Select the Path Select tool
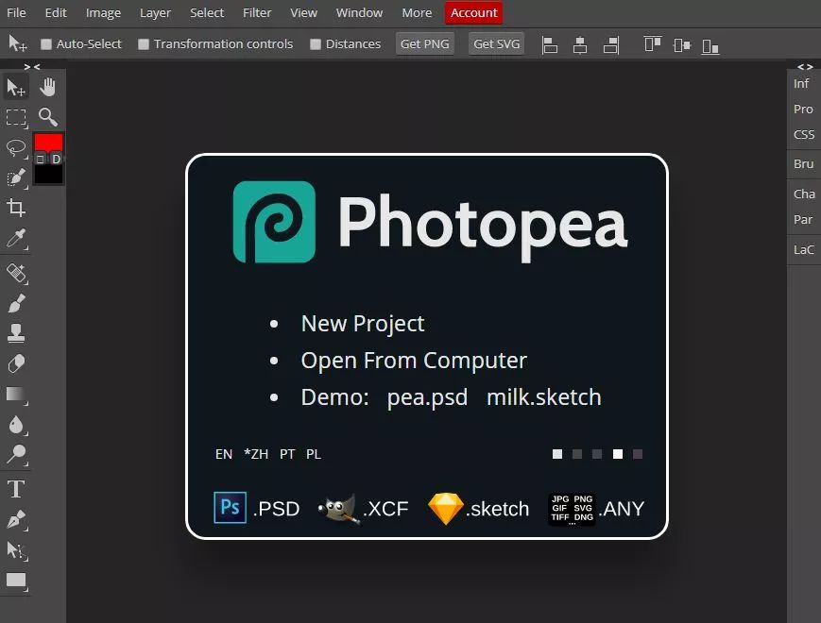The width and height of the screenshot is (821, 623). [16, 549]
